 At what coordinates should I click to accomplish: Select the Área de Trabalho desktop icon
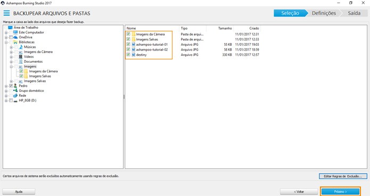click(x=10, y=28)
